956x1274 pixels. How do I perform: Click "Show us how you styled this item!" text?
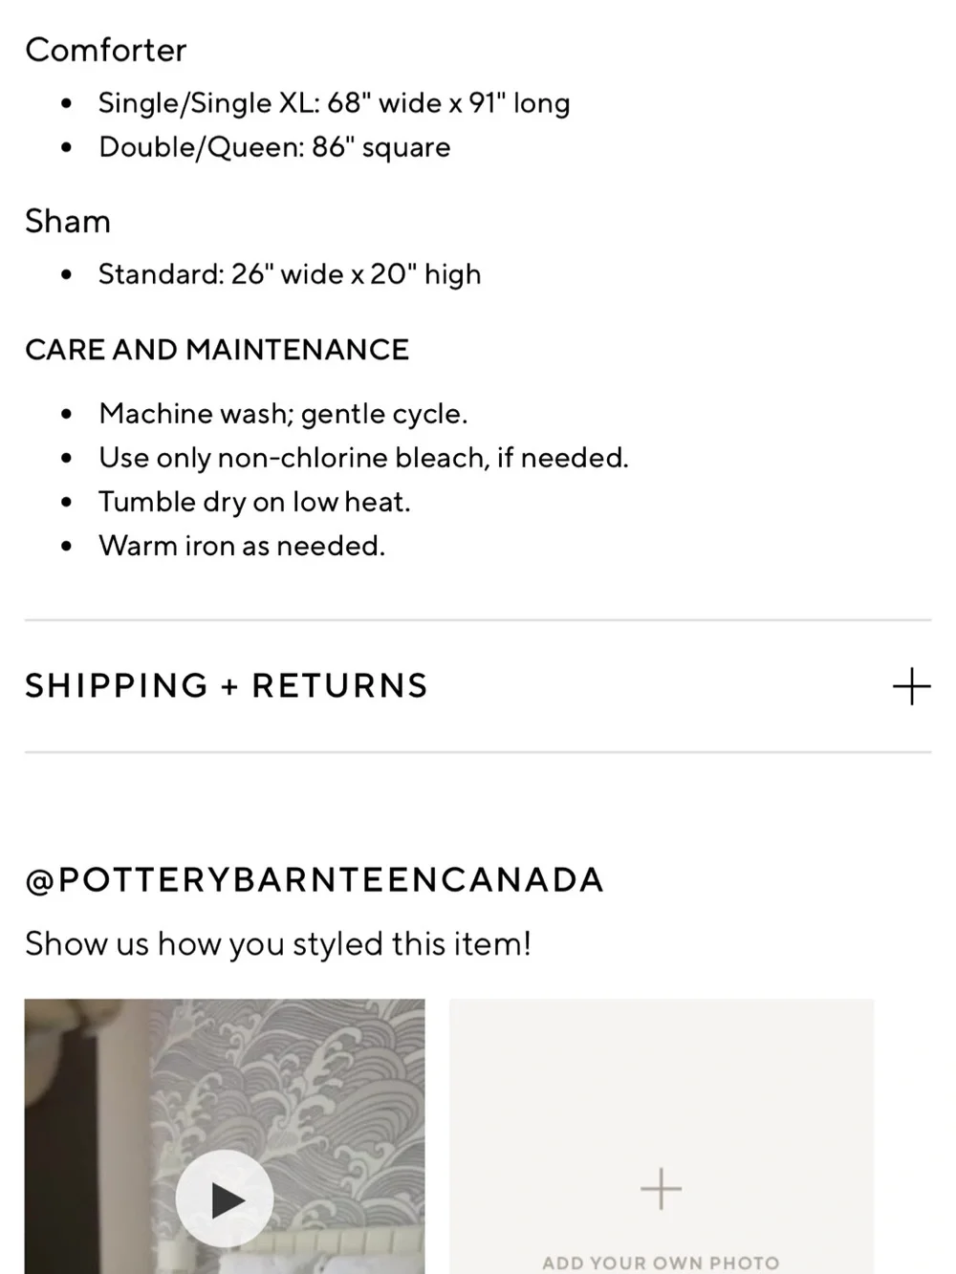(x=278, y=944)
